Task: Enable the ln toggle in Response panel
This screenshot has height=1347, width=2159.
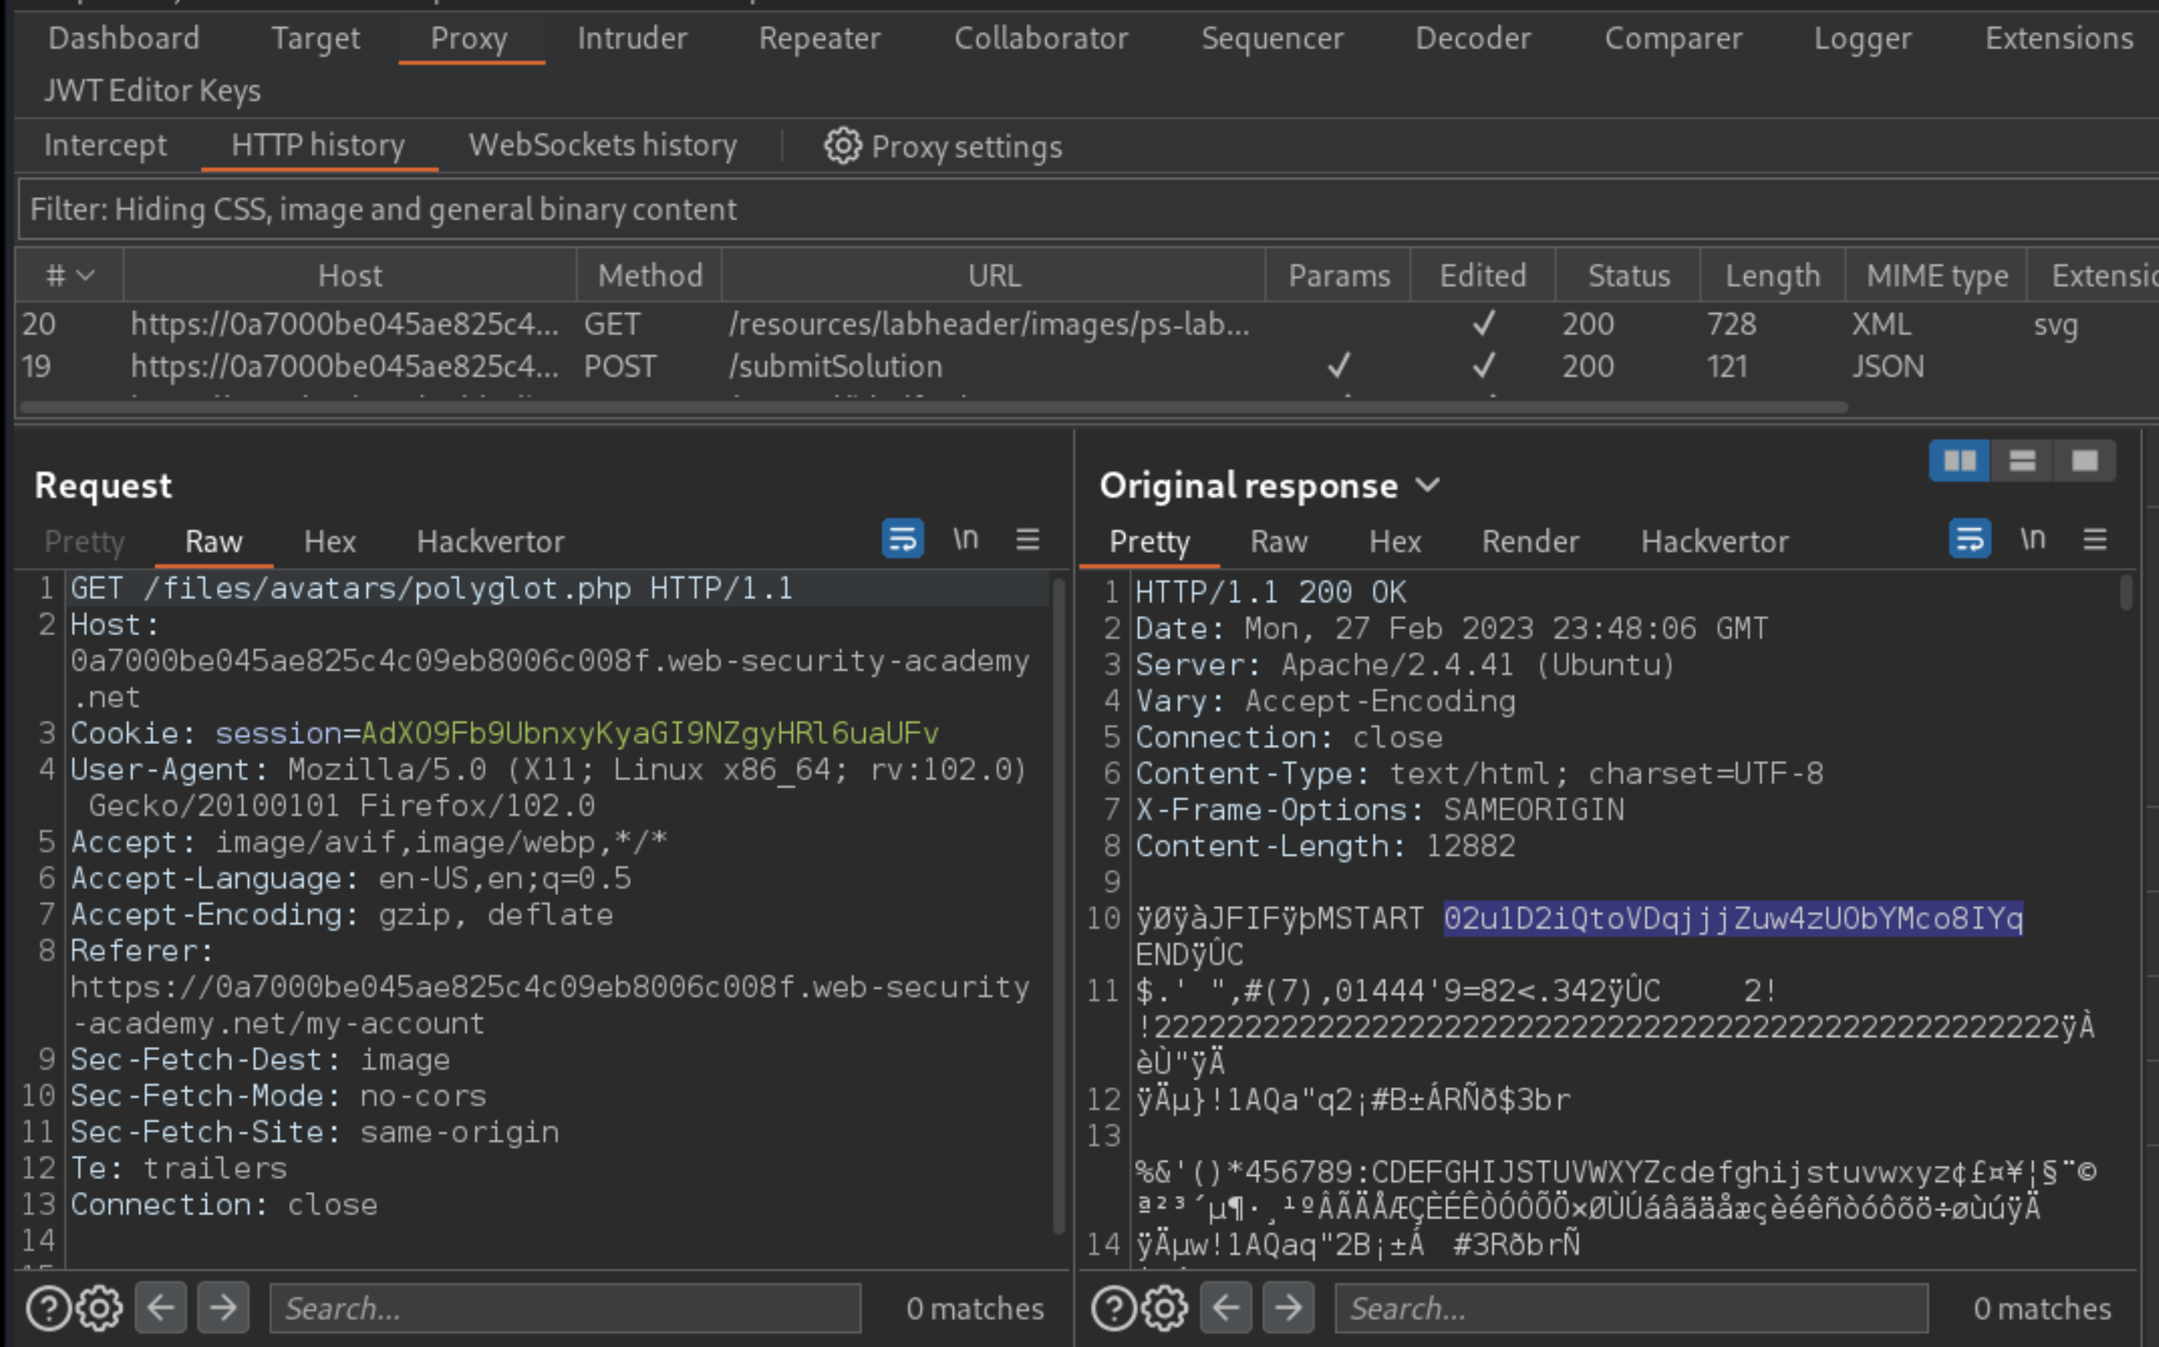Action: pos(2033,540)
